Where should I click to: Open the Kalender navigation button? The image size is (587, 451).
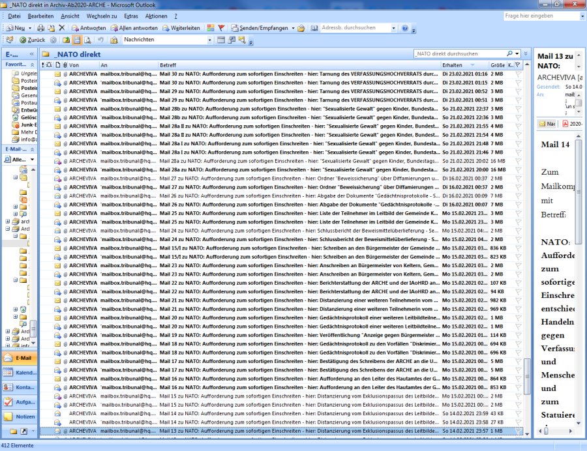(x=20, y=373)
